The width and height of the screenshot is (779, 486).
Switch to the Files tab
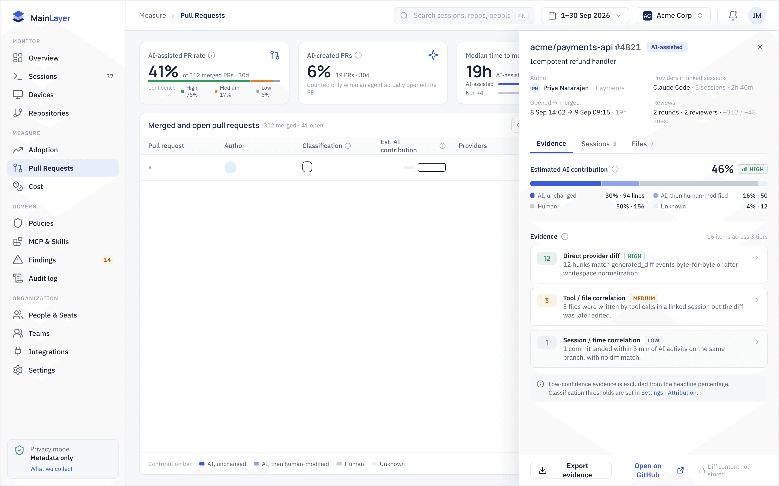(643, 144)
